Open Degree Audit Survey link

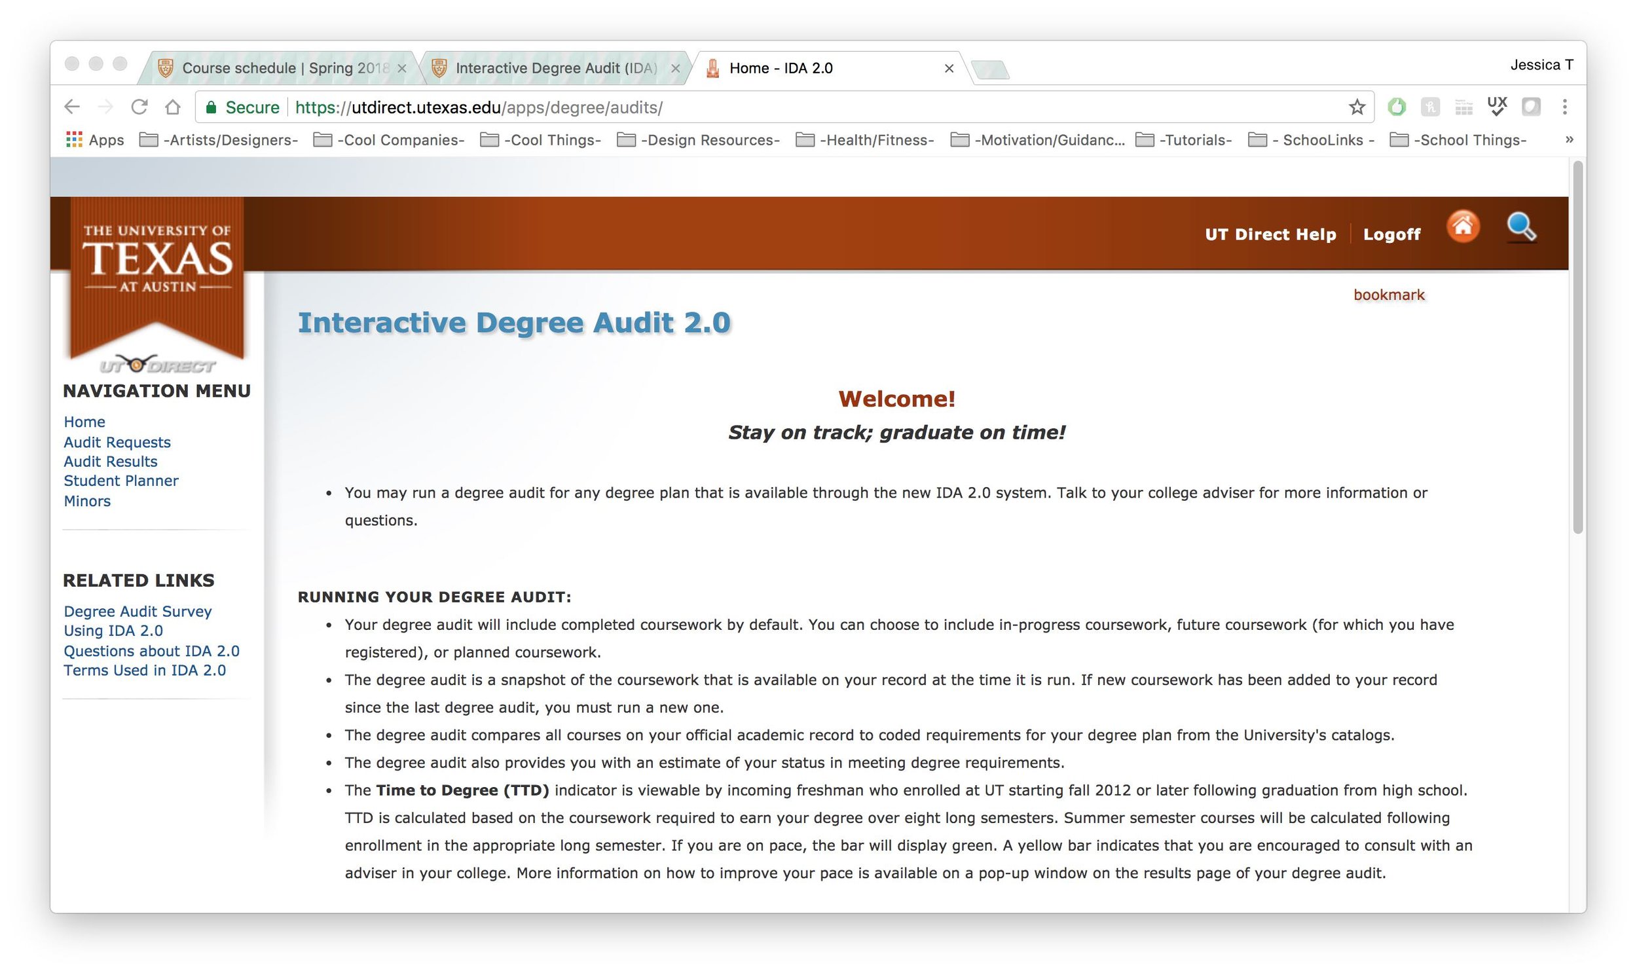pos(138,611)
